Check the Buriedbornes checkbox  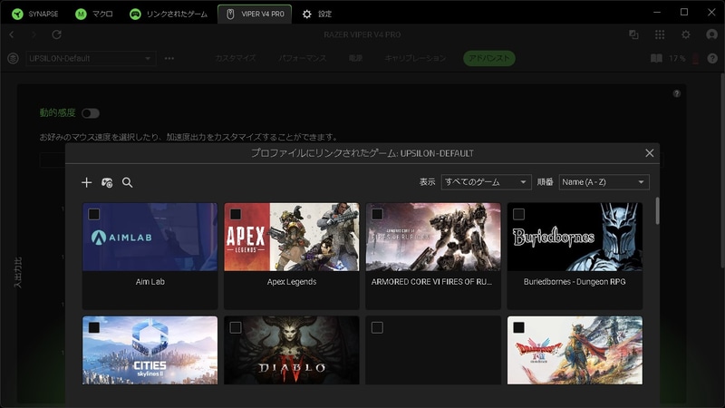click(518, 214)
